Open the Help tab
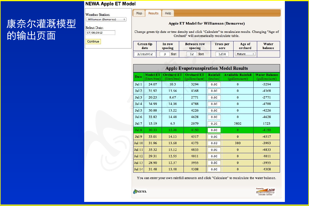 (x=168, y=13)
